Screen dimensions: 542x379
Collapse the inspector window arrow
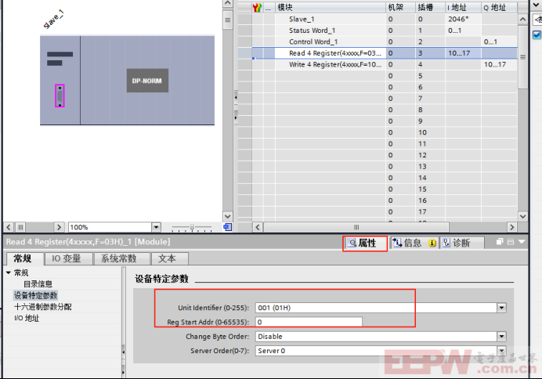[522, 241]
